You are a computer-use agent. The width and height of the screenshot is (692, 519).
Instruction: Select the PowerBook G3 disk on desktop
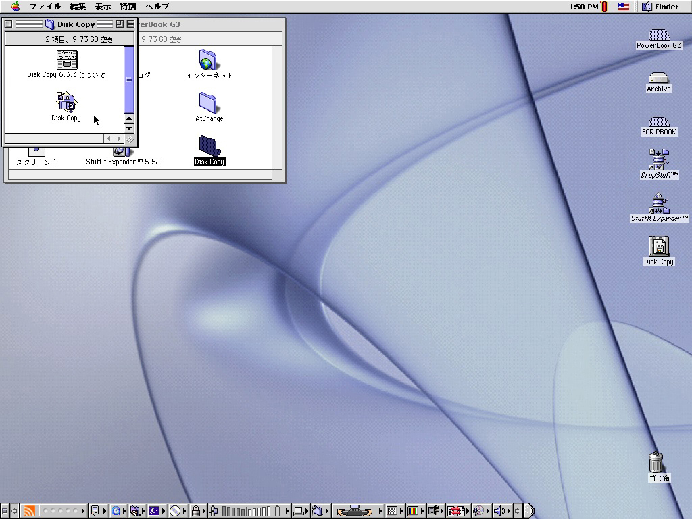tap(659, 35)
